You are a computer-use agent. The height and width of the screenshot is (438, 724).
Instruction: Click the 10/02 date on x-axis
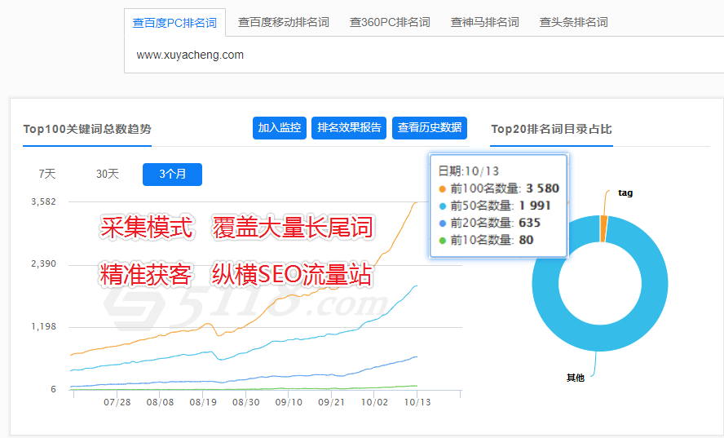(374, 402)
